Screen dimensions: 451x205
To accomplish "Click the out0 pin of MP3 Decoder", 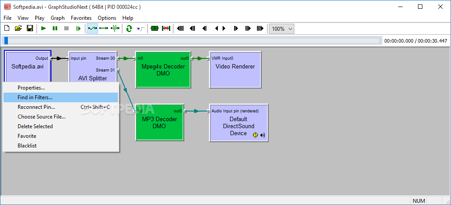I will point(178,111).
